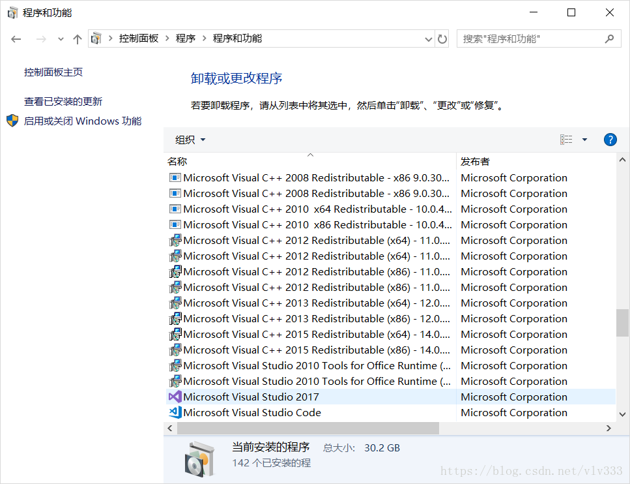Sort by the 发布者 column header

(x=536, y=161)
